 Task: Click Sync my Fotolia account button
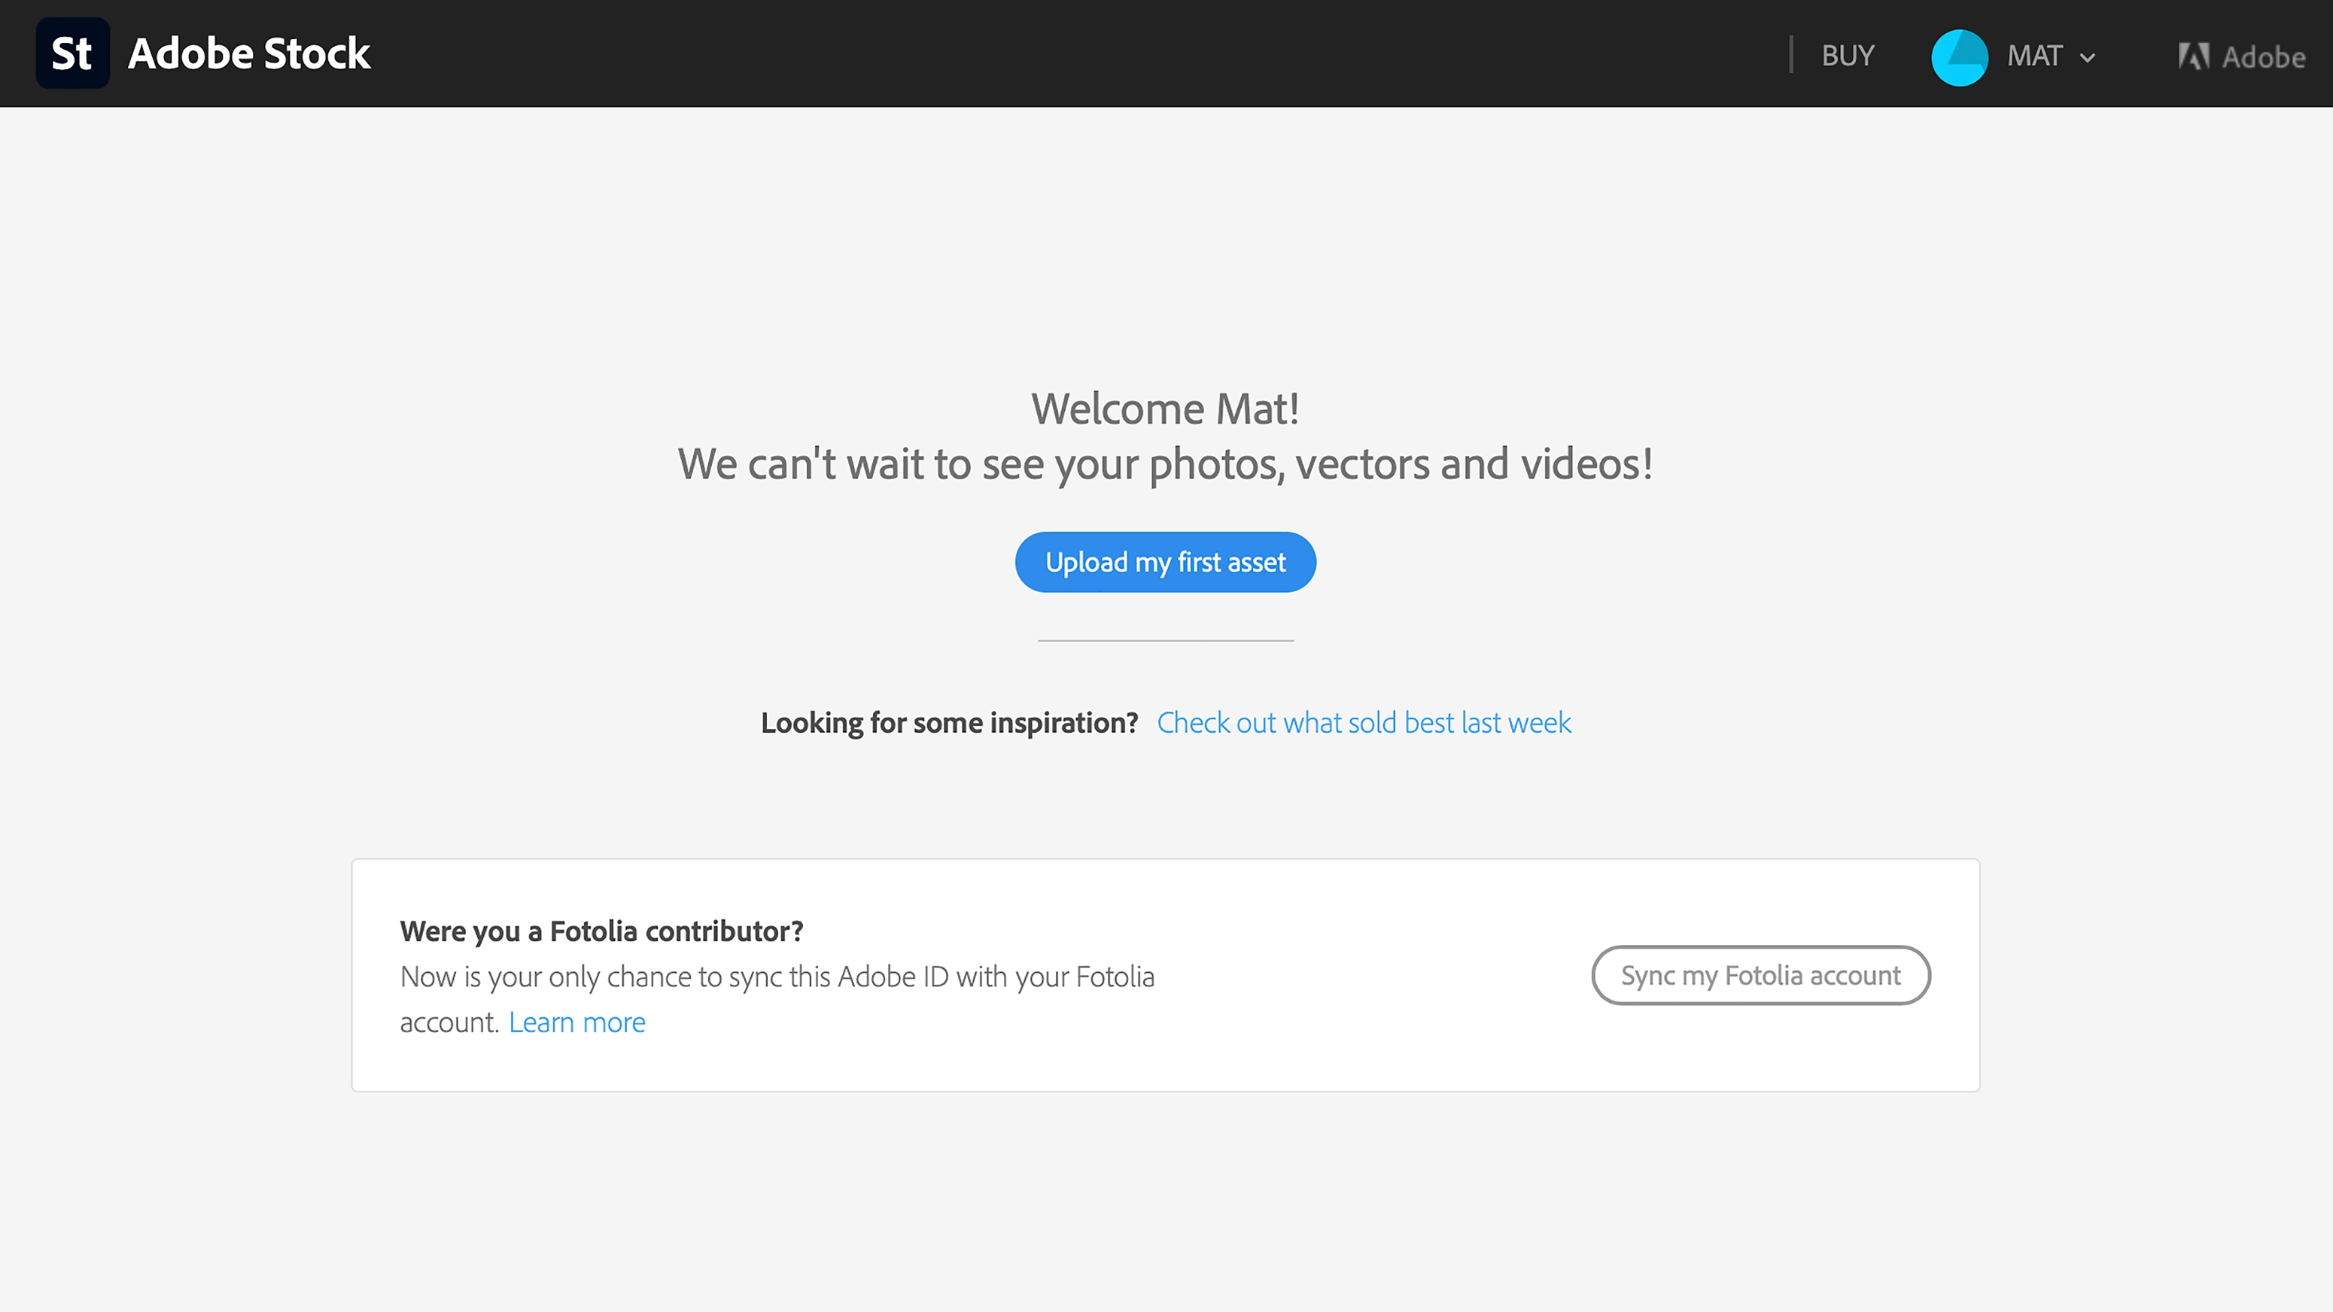[x=1760, y=975]
